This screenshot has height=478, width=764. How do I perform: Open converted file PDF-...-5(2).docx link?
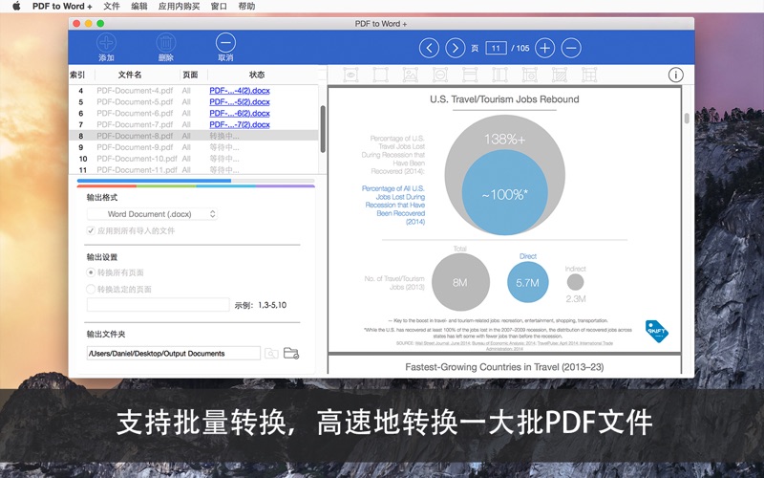(x=240, y=102)
